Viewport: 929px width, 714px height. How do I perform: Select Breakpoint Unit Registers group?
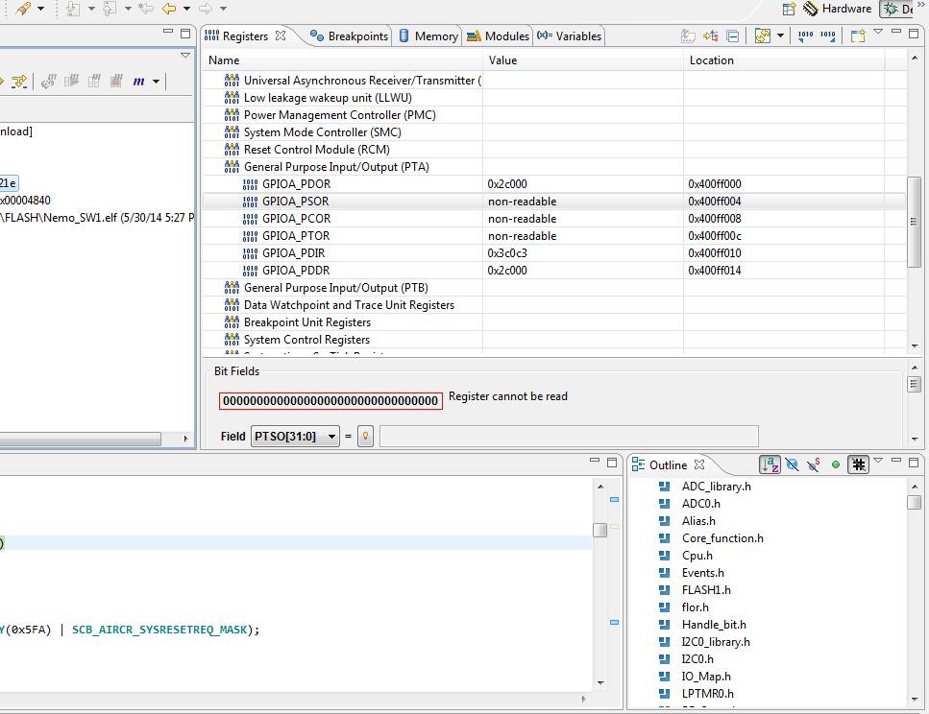pos(298,322)
